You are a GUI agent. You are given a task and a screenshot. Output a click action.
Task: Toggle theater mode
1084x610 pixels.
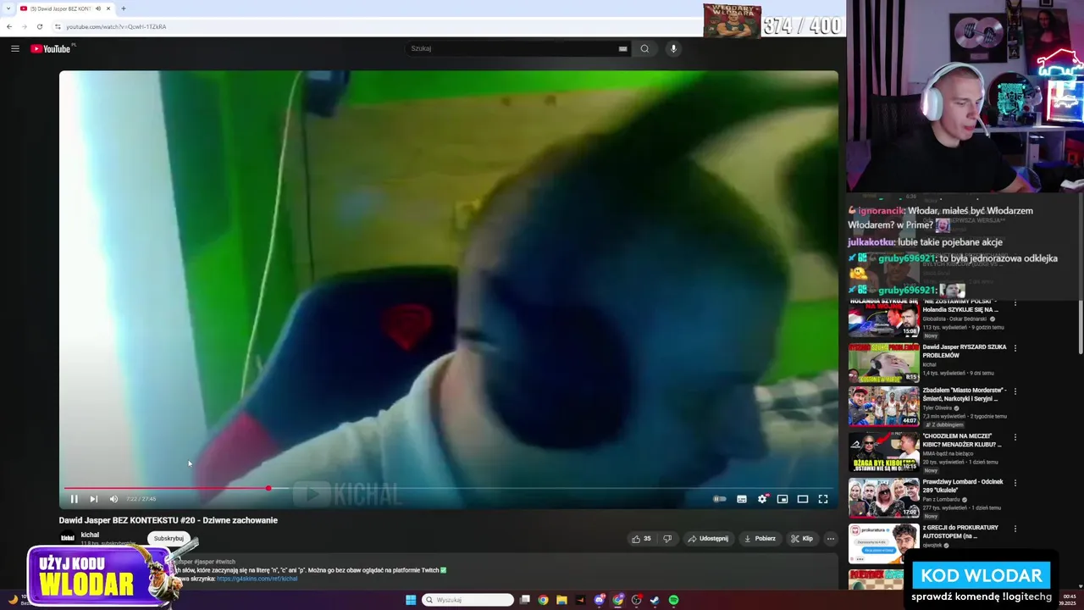(803, 499)
